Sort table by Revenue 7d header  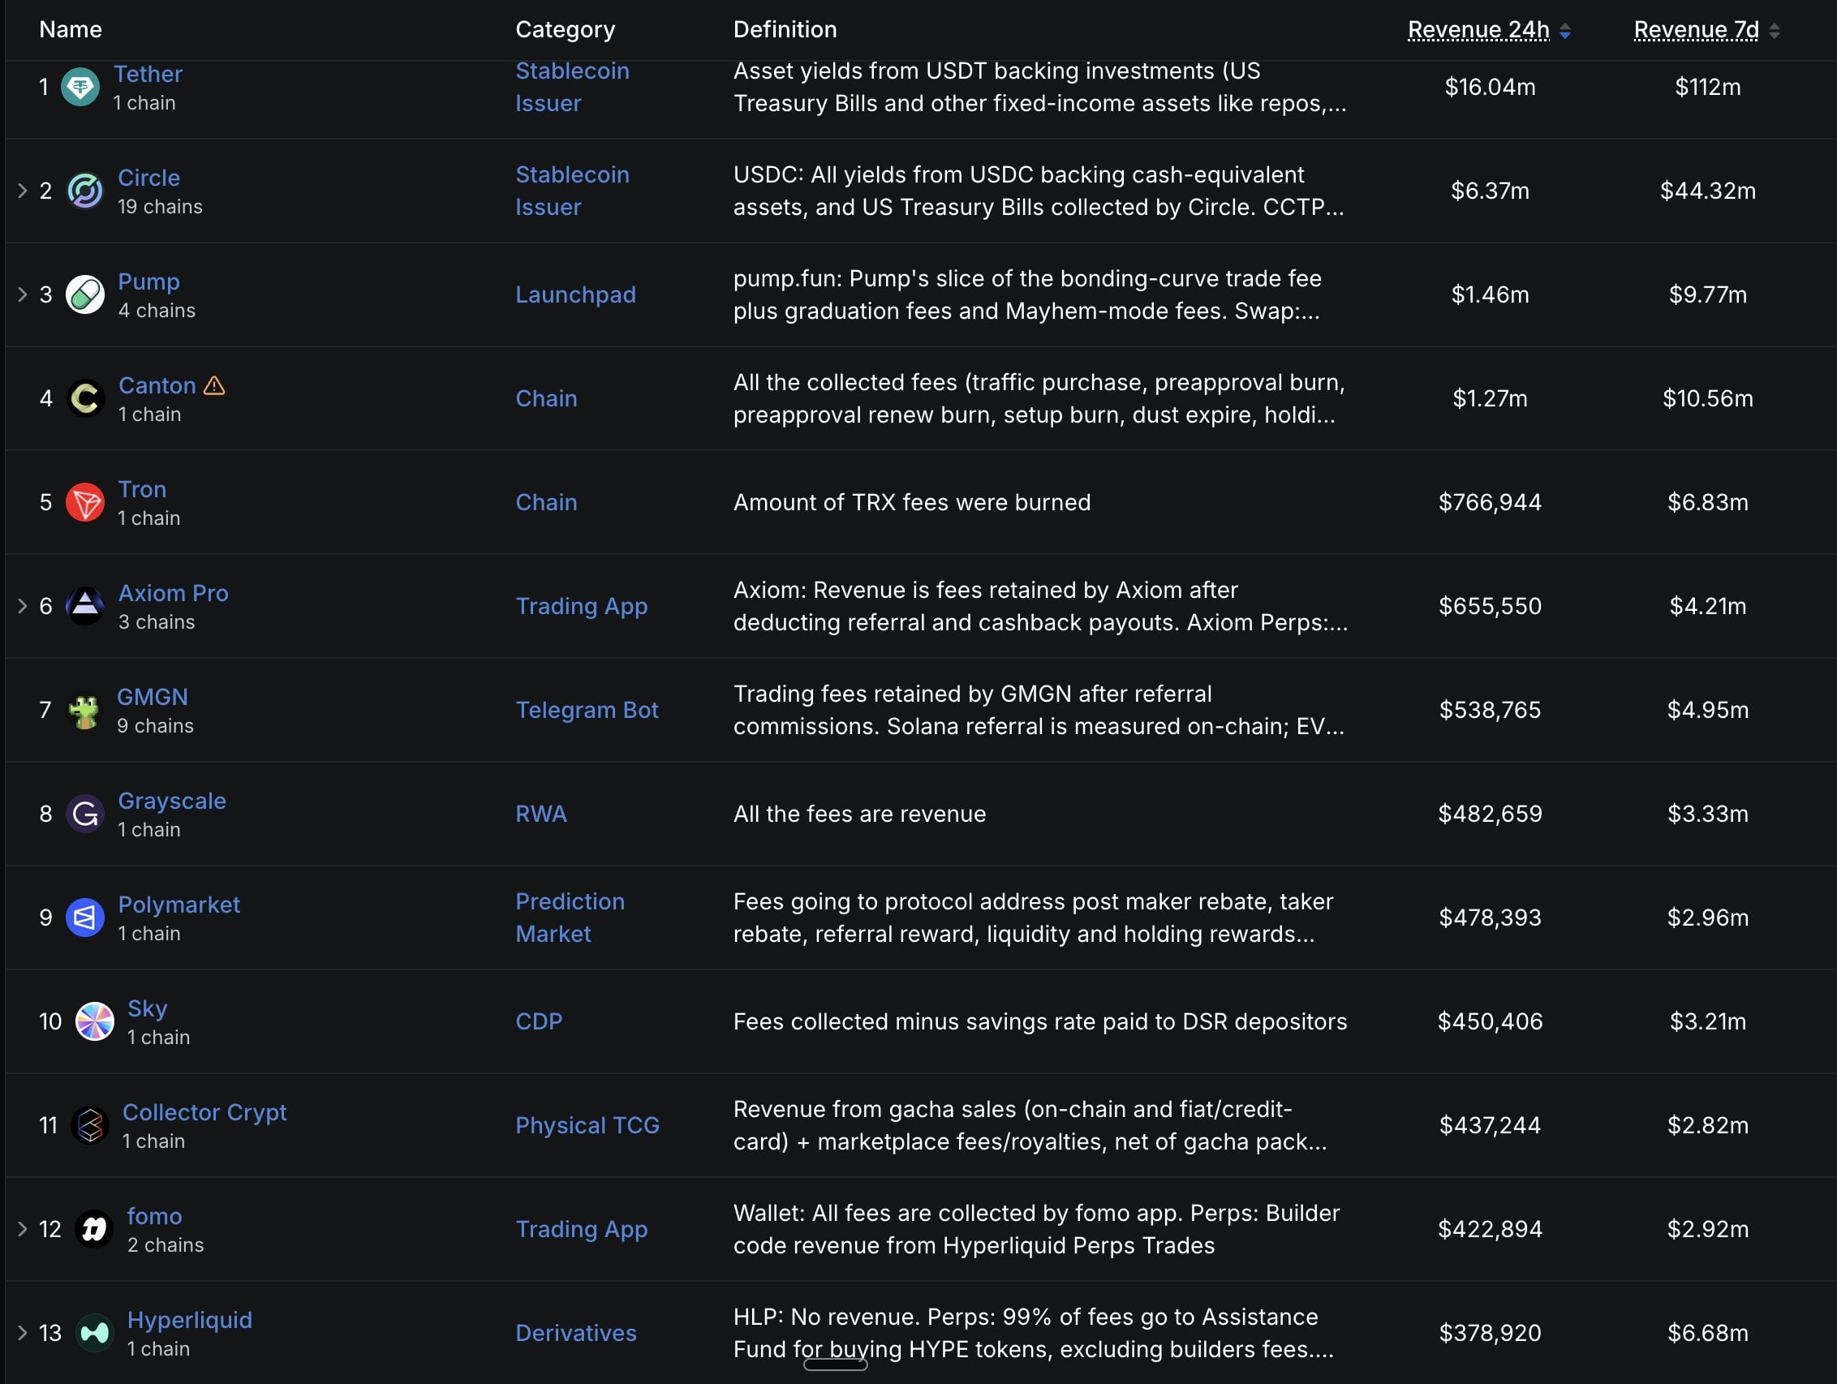pyautogui.click(x=1696, y=30)
